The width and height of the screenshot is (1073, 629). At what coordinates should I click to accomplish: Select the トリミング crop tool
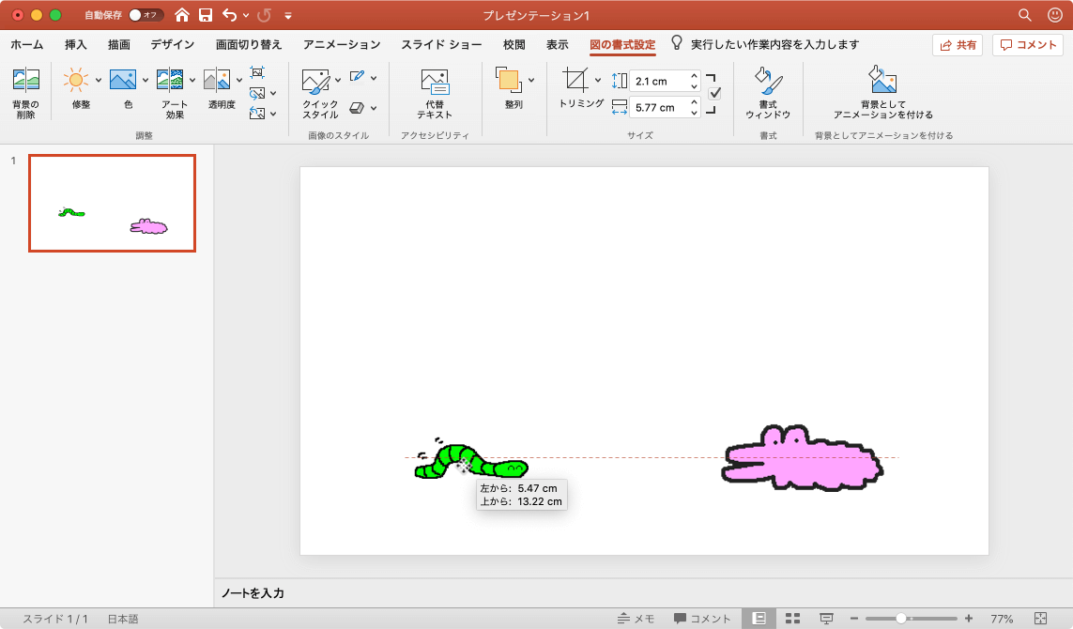pos(575,81)
